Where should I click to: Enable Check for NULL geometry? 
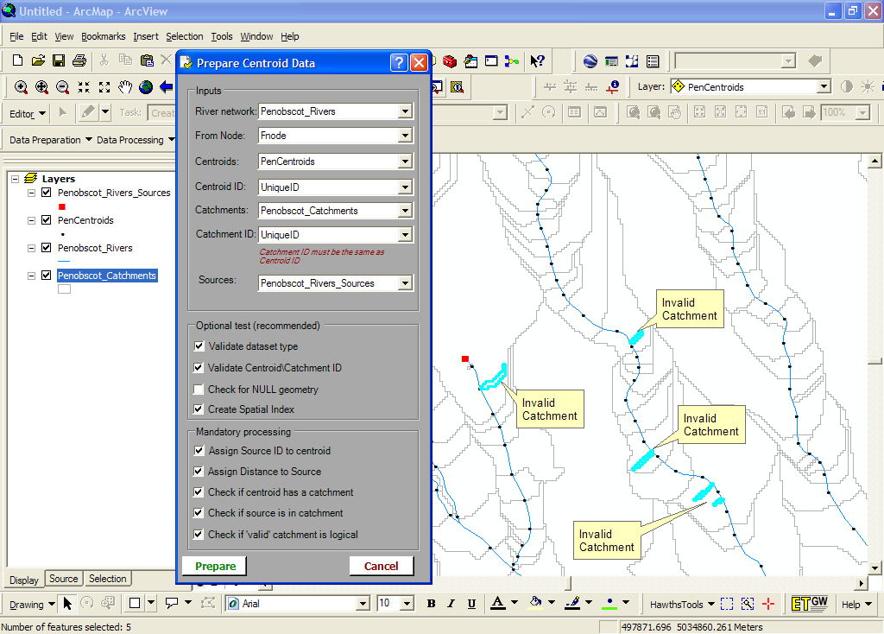click(199, 390)
